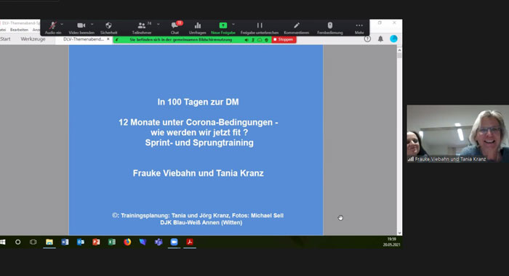
Task: Switch to the Start tab
Action: coord(5,39)
